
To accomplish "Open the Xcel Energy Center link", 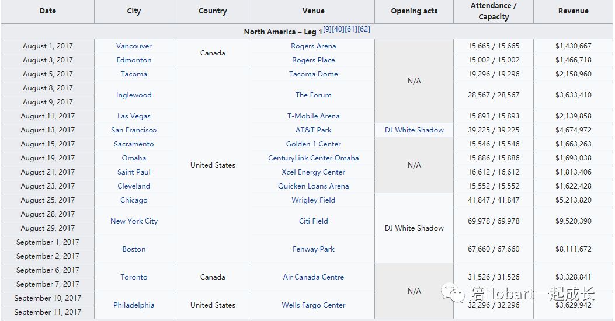I will 314,172.
